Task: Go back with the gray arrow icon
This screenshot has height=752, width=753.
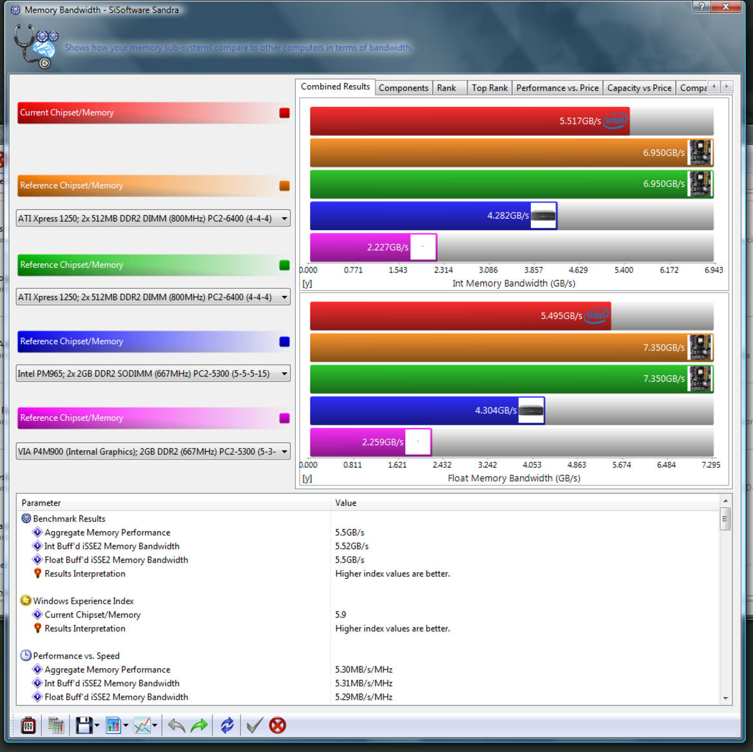Action: point(176,725)
